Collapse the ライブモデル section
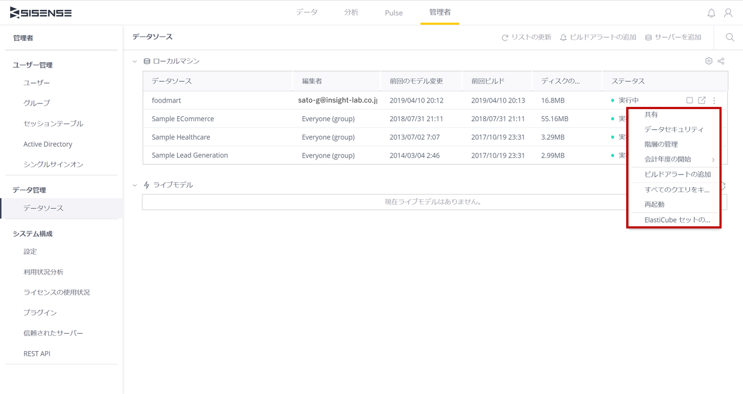The width and height of the screenshot is (743, 394). [135, 185]
